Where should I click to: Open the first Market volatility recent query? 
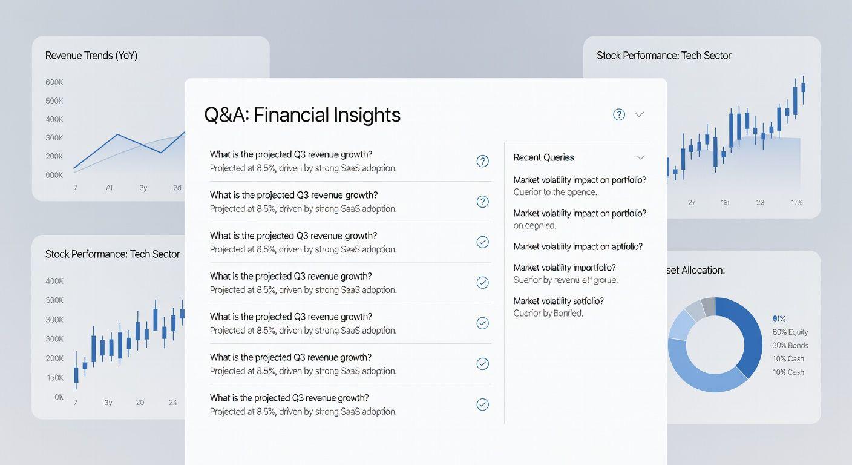point(579,180)
